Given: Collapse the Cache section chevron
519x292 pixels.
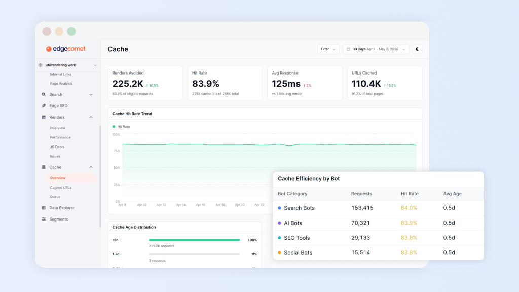Looking at the screenshot, I should 91,167.
